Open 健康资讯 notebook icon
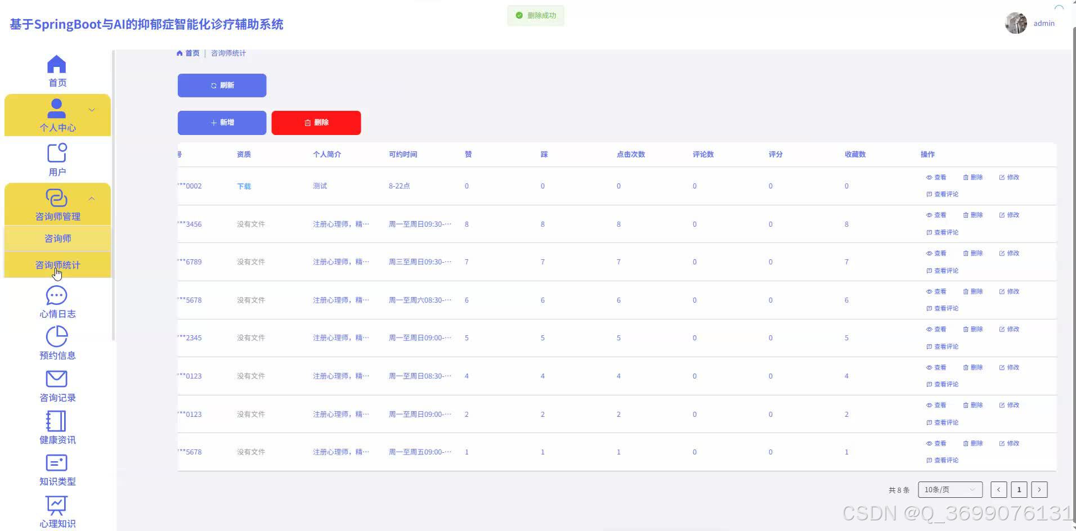 tap(56, 421)
